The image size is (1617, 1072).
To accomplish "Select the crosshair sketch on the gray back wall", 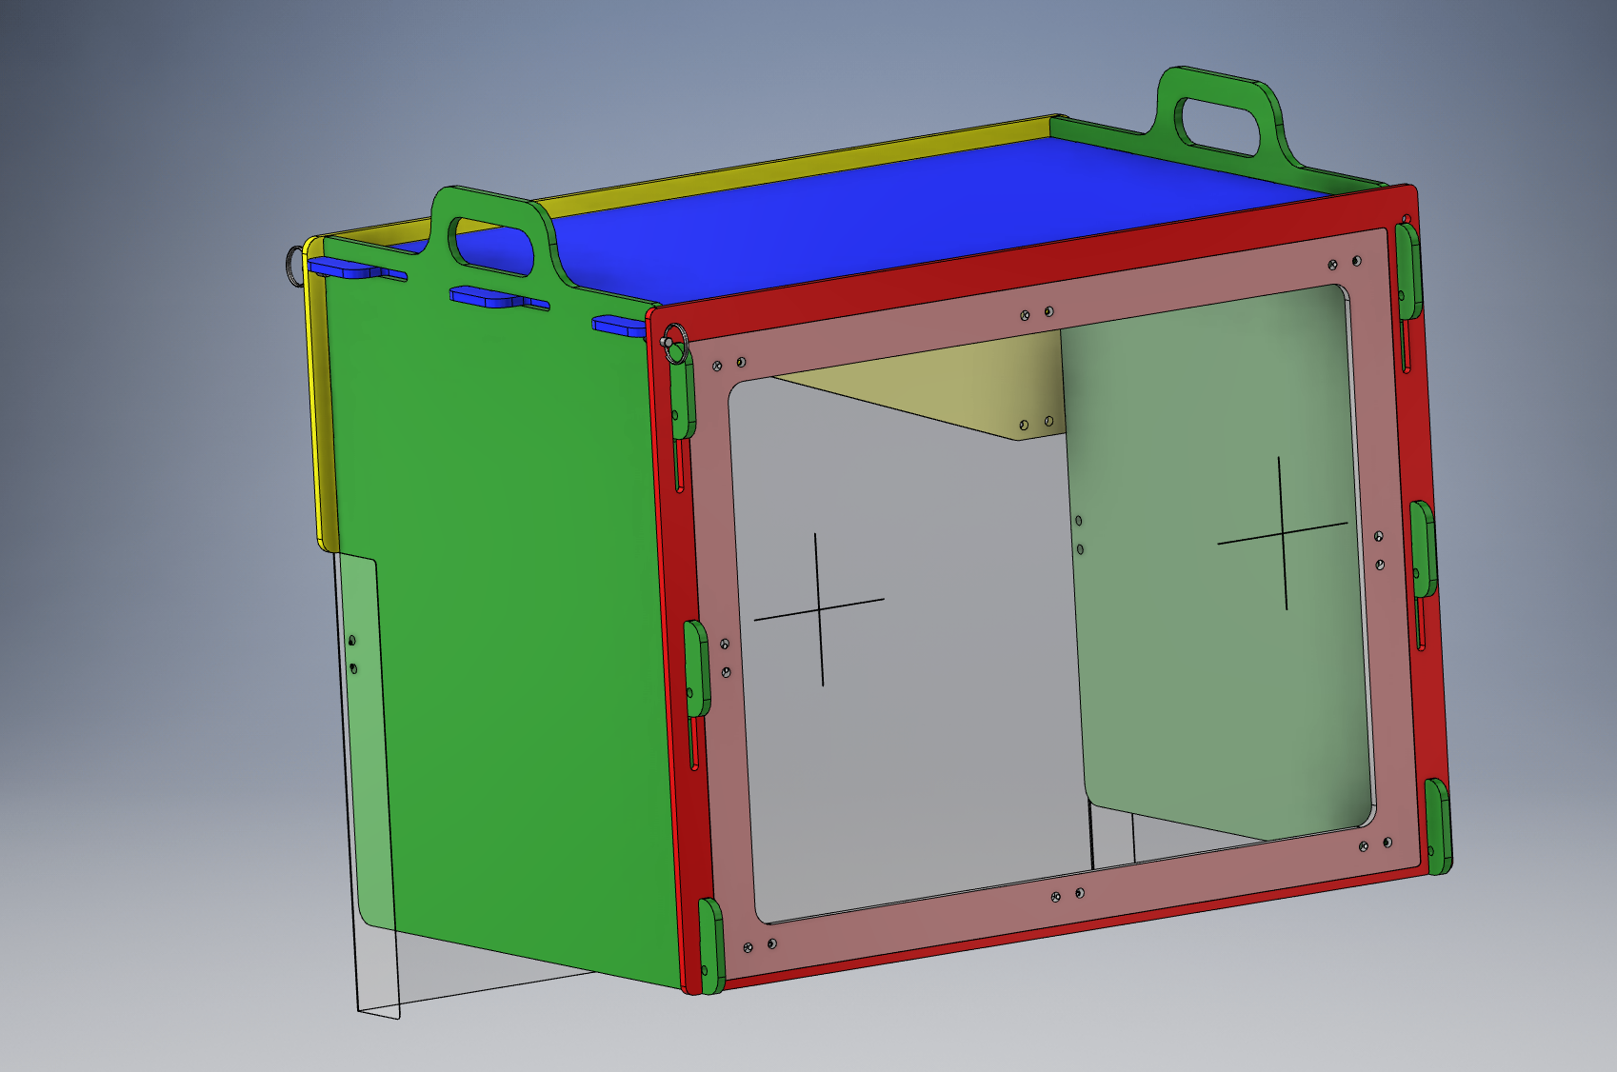I will [x=820, y=609].
